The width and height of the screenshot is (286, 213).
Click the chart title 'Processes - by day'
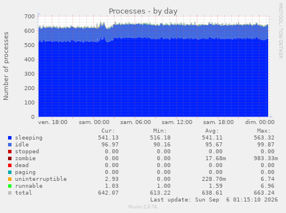point(143,11)
